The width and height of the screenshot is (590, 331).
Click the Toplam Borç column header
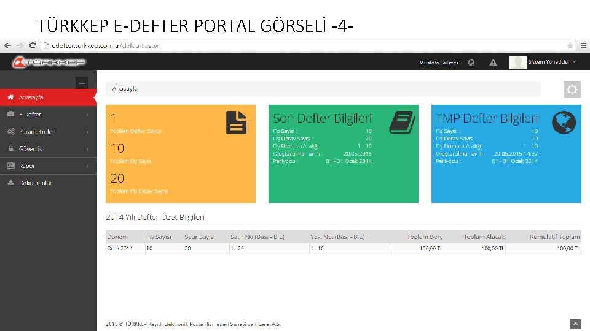425,237
